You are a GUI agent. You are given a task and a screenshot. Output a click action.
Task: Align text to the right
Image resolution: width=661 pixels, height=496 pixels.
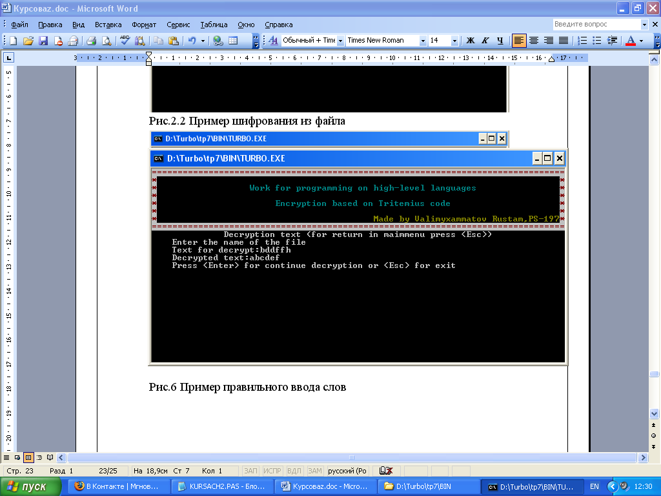(x=549, y=41)
